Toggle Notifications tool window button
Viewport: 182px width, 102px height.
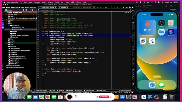tap(133, 26)
